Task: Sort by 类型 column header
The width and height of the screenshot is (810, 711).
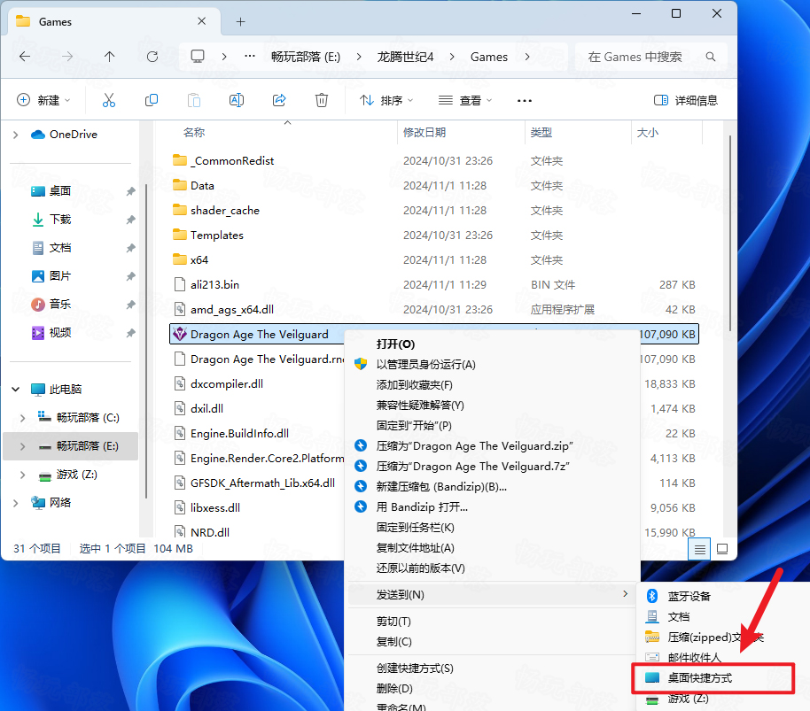Action: pyautogui.click(x=541, y=133)
